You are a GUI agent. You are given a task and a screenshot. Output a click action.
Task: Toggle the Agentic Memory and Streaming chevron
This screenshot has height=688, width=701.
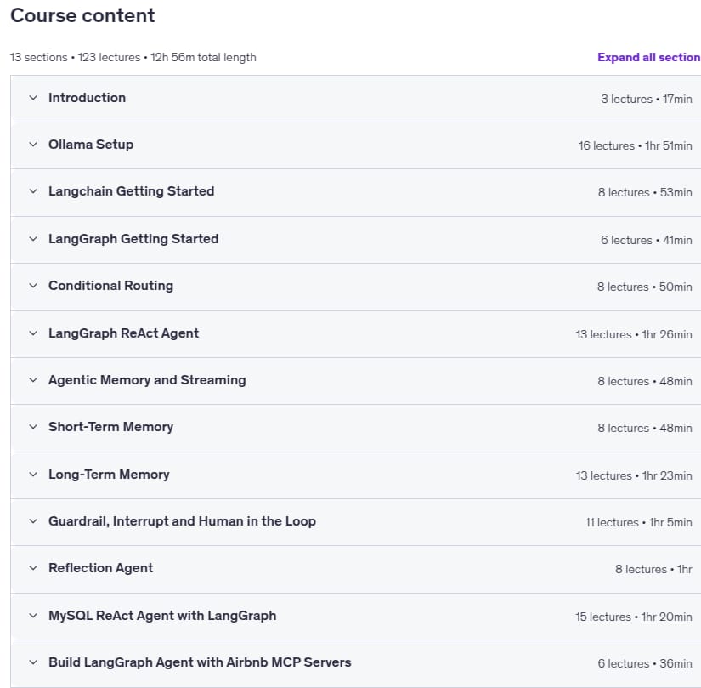click(x=33, y=380)
